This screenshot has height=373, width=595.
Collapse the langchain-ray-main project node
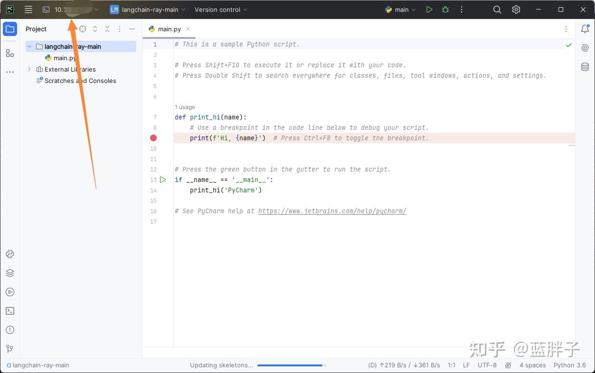point(29,46)
